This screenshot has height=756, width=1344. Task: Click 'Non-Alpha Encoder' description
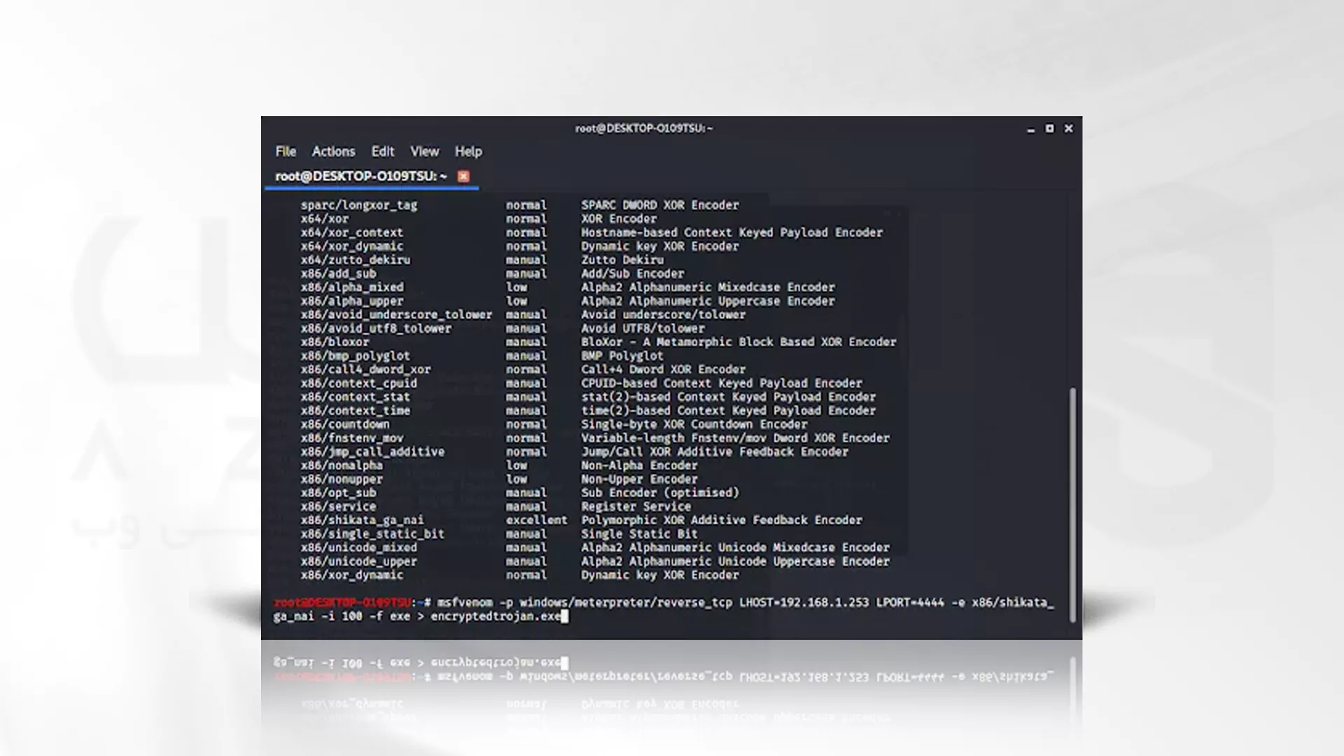[639, 465]
